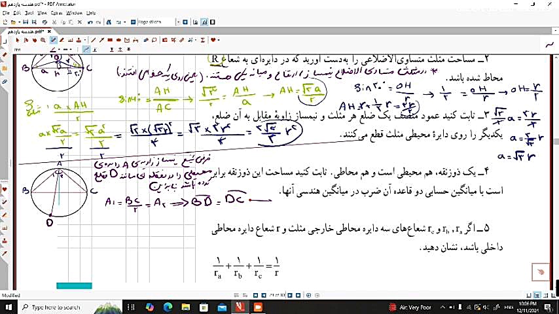
Task: Click the PDF Annotator taskbar icon
Action: tap(240, 307)
